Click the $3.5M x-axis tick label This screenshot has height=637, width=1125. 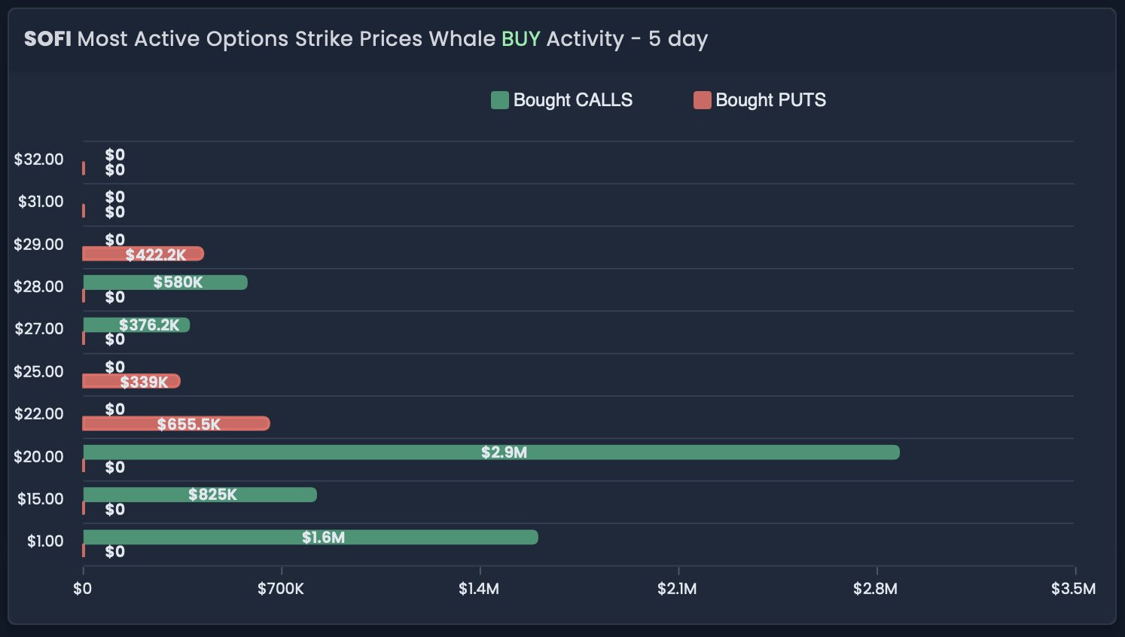(1073, 589)
